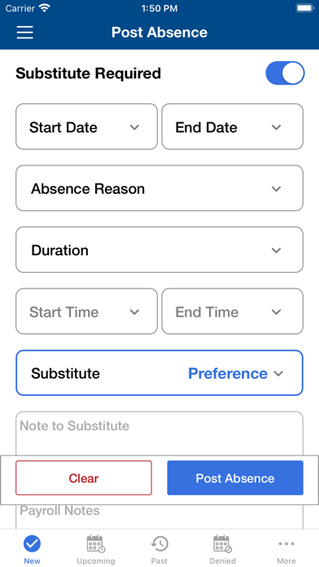Expand the Absence Reason dropdown
This screenshot has width=319, height=567.
[159, 188]
